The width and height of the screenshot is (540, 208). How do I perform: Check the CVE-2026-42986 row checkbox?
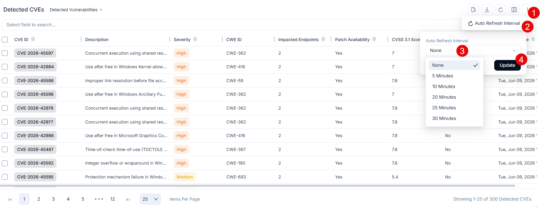pyautogui.click(x=5, y=136)
